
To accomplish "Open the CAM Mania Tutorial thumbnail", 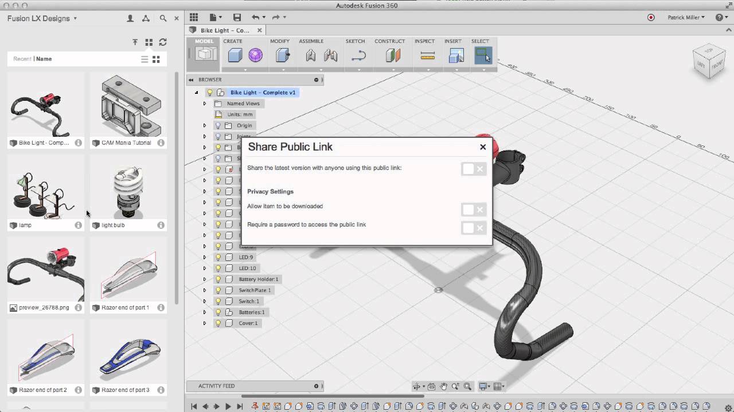I will [x=128, y=105].
